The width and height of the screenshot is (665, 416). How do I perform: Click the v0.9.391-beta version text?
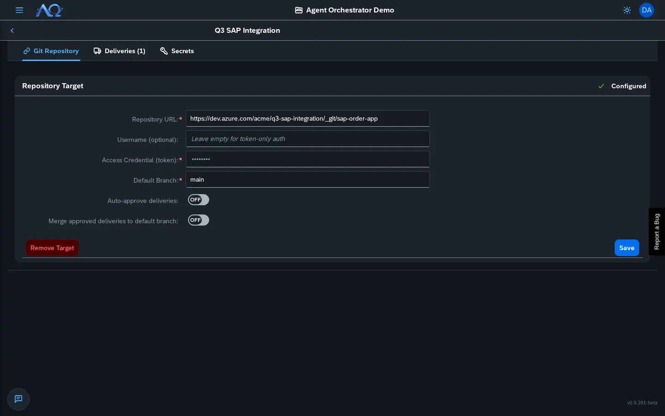(x=642, y=403)
